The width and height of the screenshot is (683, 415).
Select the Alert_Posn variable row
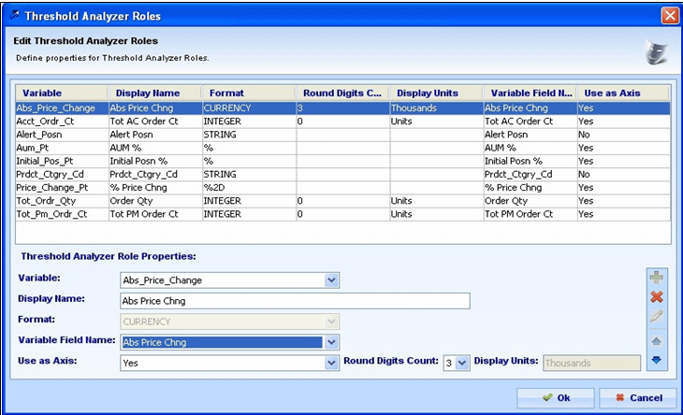342,135
